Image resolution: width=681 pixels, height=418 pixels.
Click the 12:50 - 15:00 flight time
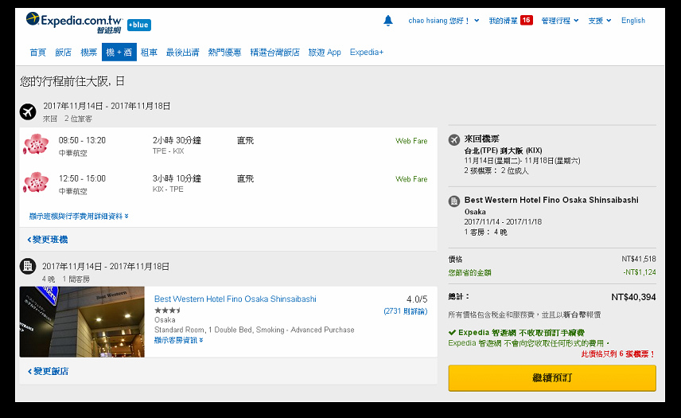coord(82,178)
